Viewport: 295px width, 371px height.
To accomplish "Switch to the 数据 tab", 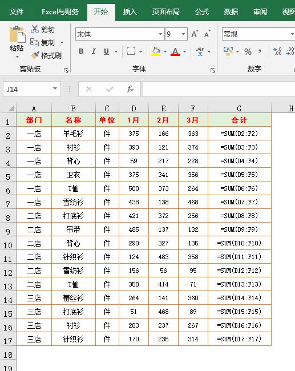I will tap(231, 11).
